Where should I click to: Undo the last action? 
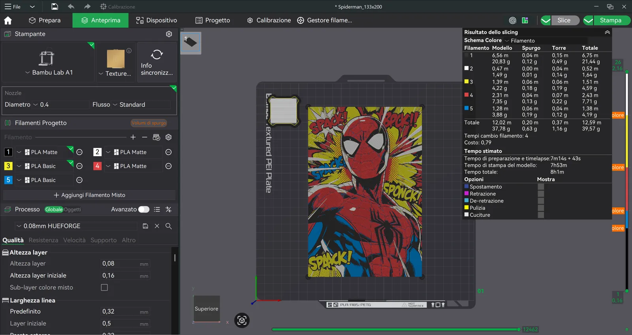(71, 7)
